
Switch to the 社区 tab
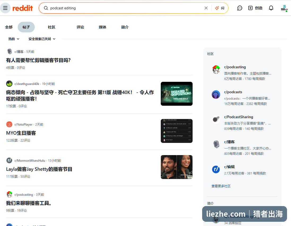(51, 27)
